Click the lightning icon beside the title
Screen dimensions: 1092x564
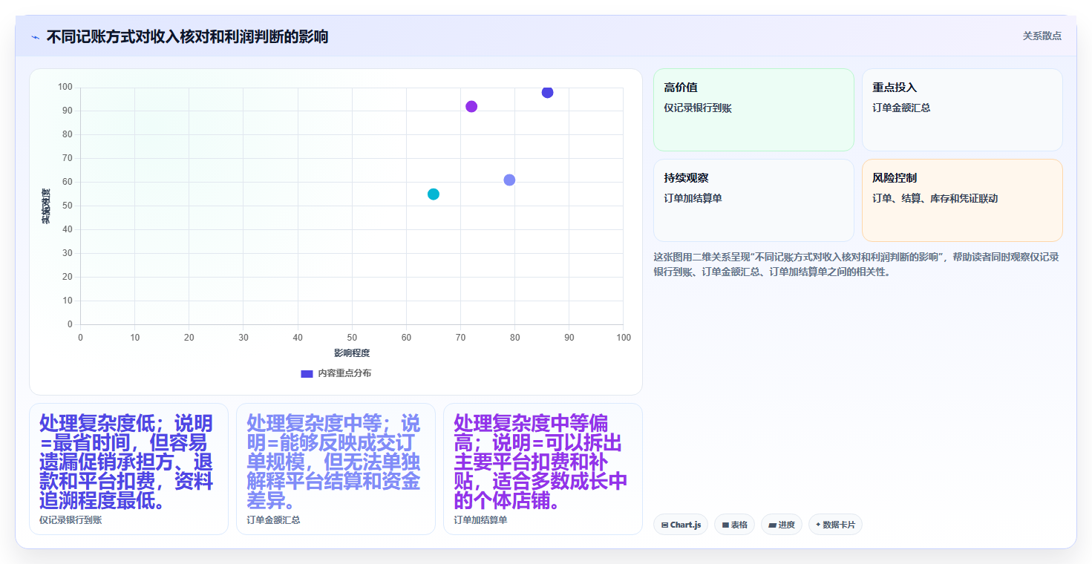[36, 37]
